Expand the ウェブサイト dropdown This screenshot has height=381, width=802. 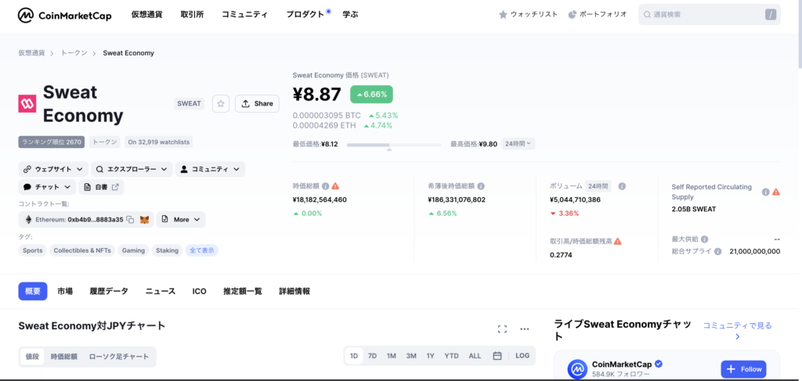[53, 169]
